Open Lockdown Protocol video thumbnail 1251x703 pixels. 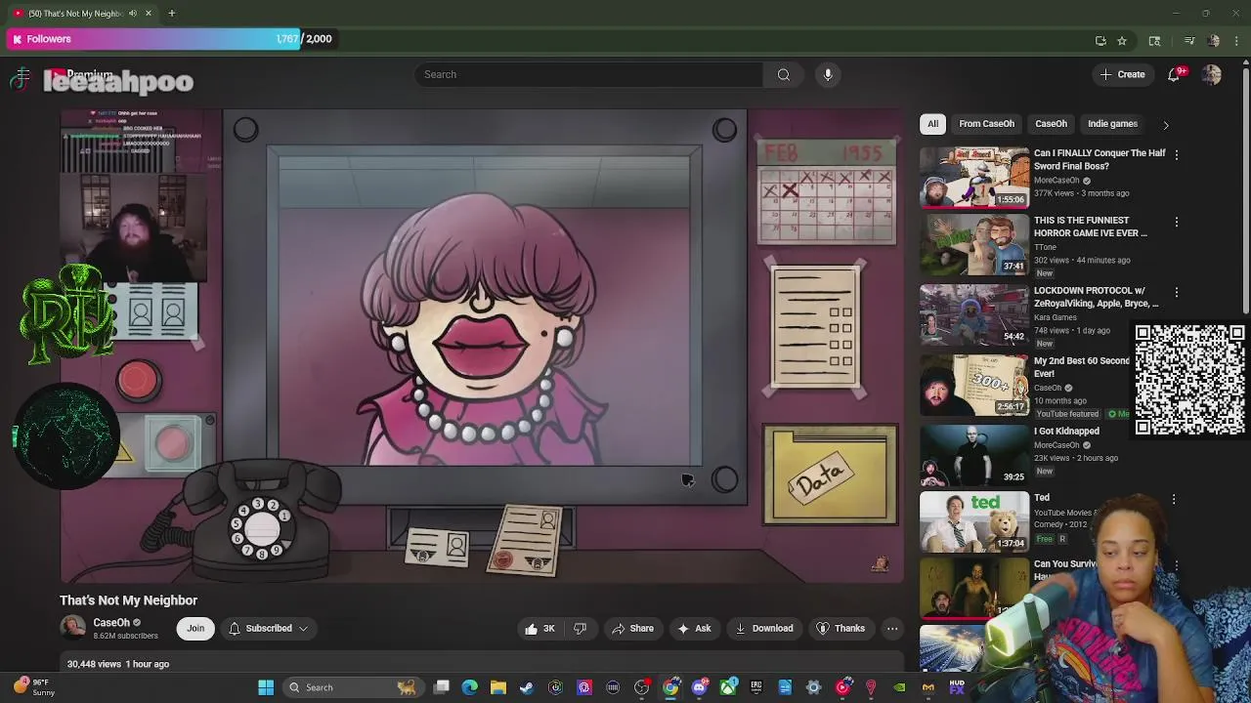[974, 314]
